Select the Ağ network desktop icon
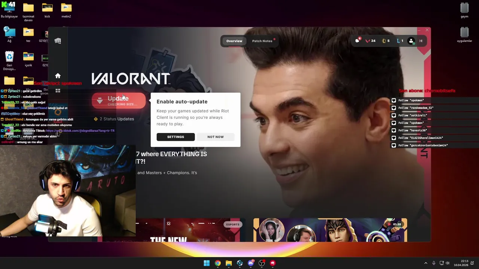Screen dimensions: 479x269 (9, 34)
